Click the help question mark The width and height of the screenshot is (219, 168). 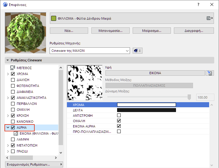[198, 4]
